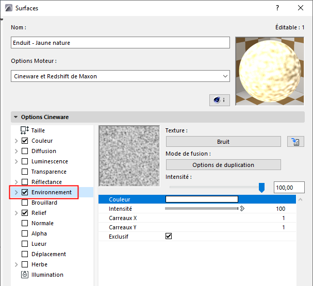Select the highlighted Couleur parameter row
This screenshot has height=286, width=313.
click(x=197, y=199)
